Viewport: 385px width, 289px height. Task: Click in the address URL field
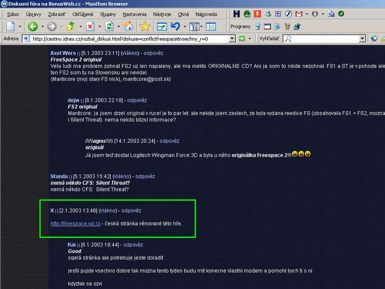130,39
